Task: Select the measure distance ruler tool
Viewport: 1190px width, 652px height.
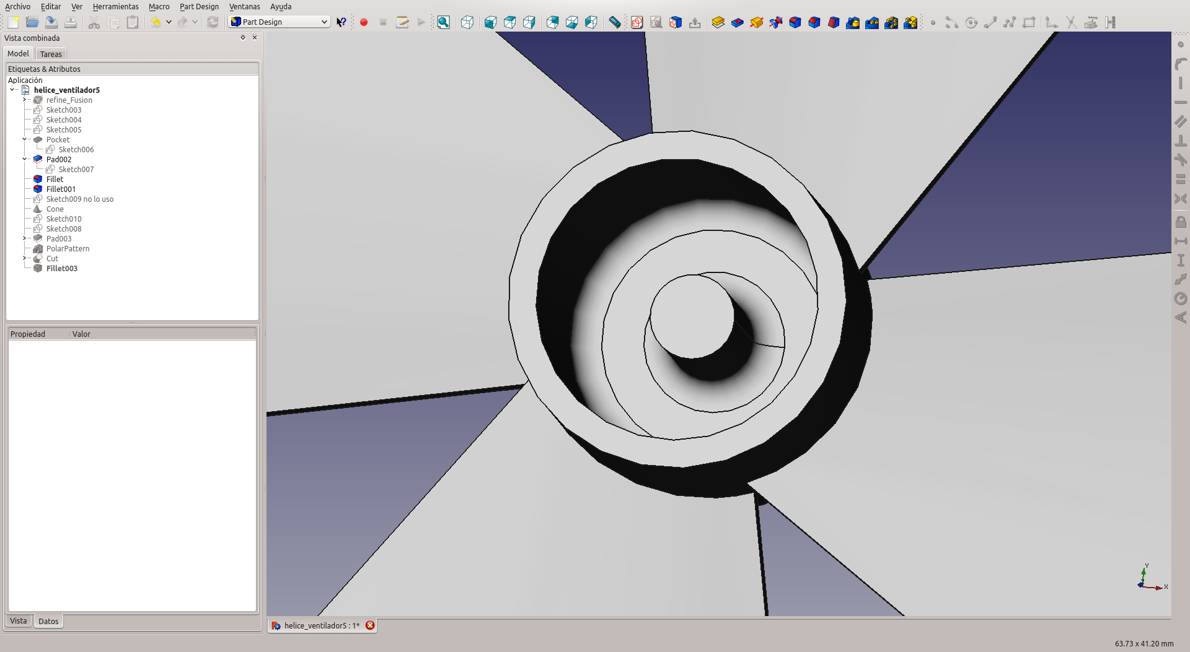Action: [614, 22]
